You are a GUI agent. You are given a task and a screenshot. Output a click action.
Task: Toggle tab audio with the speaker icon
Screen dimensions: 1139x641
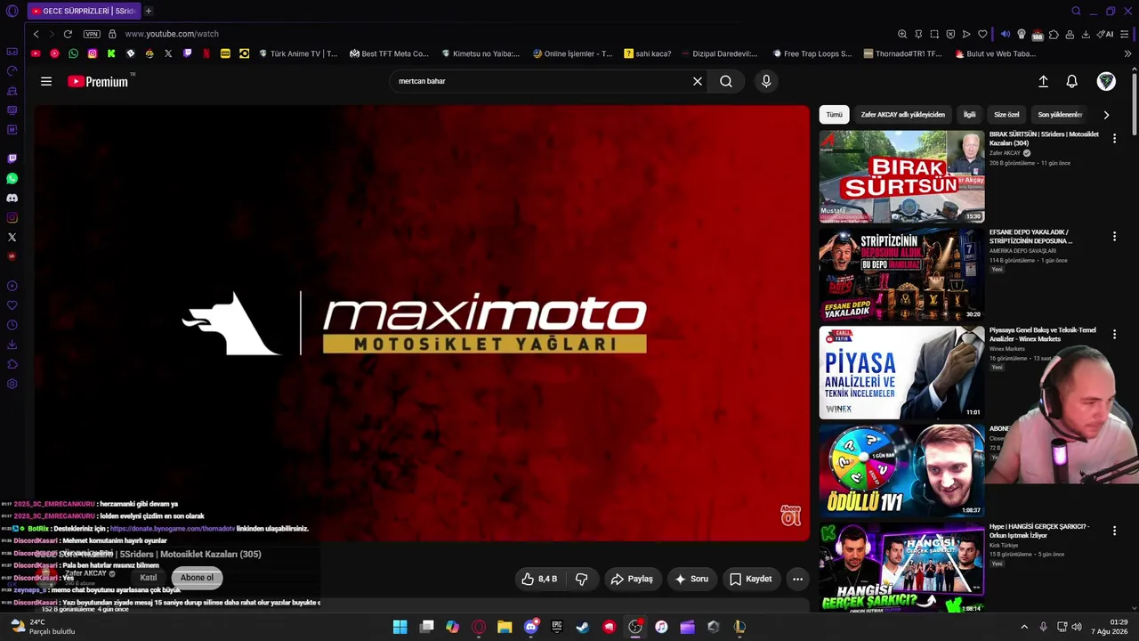coord(1005,34)
